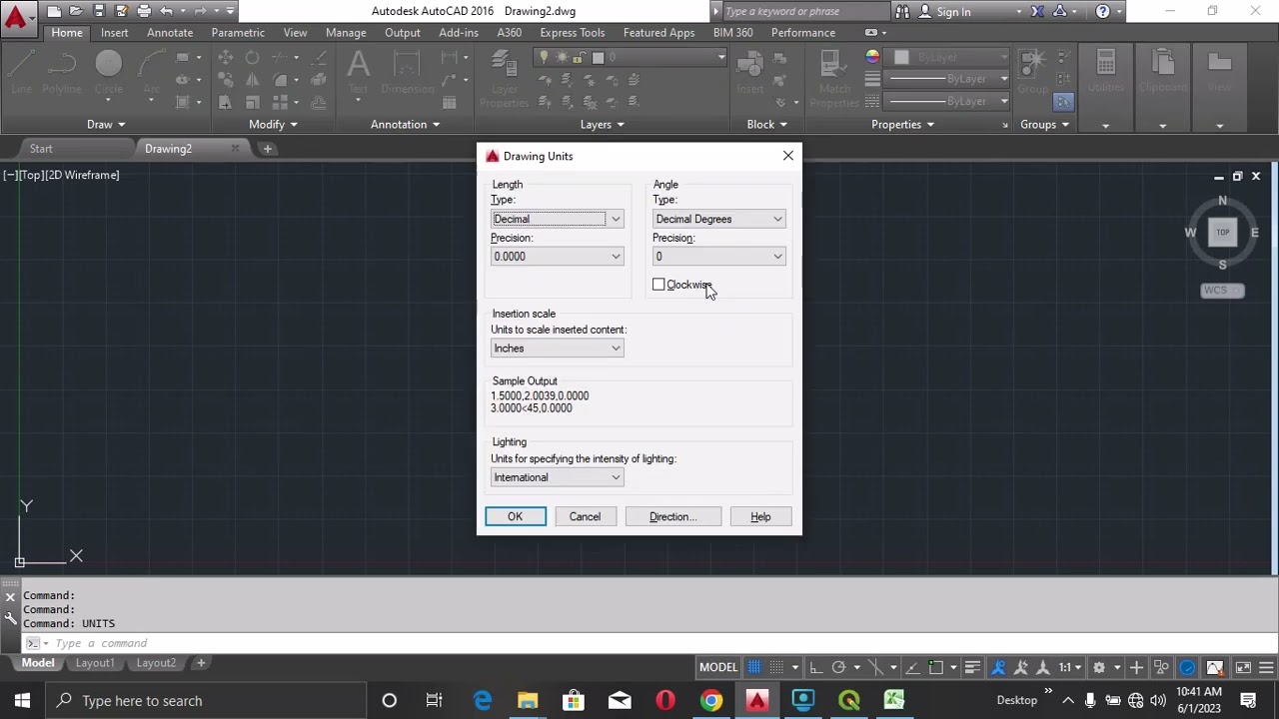1279x719 pixels.
Task: Click the Open file icon in quick access toolbar
Action: coord(76,12)
